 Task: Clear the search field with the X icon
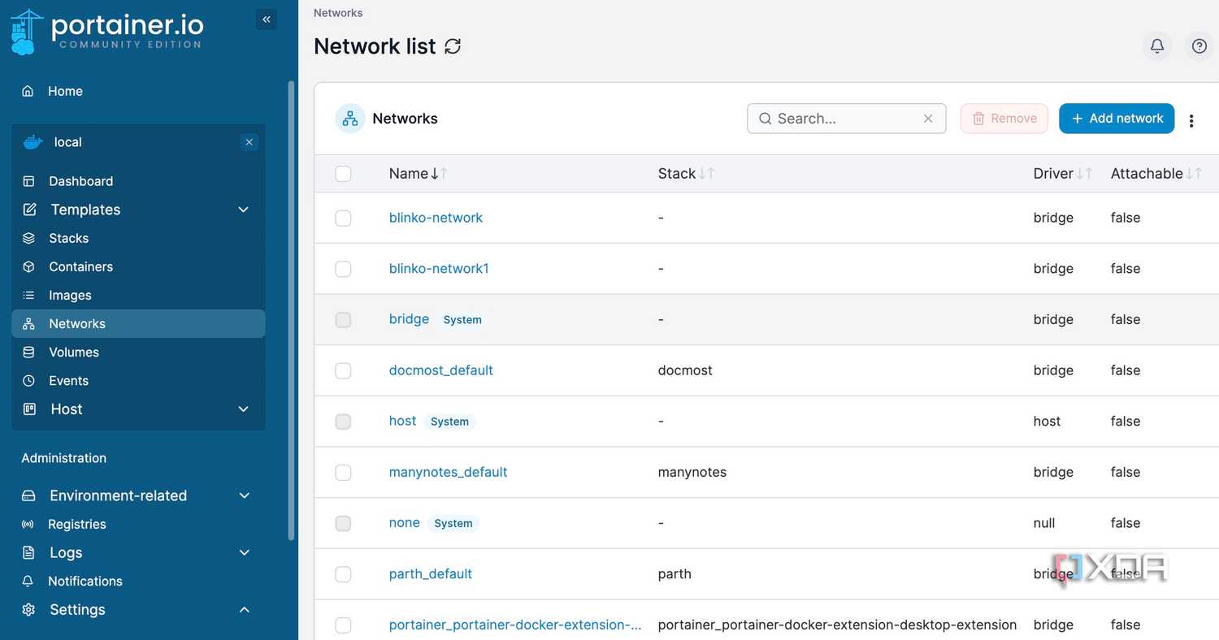pos(928,119)
